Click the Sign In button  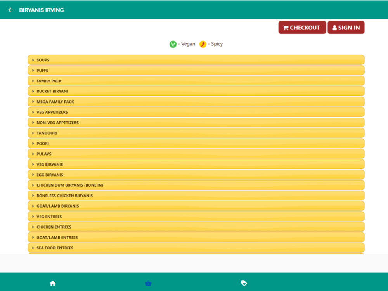tap(346, 28)
